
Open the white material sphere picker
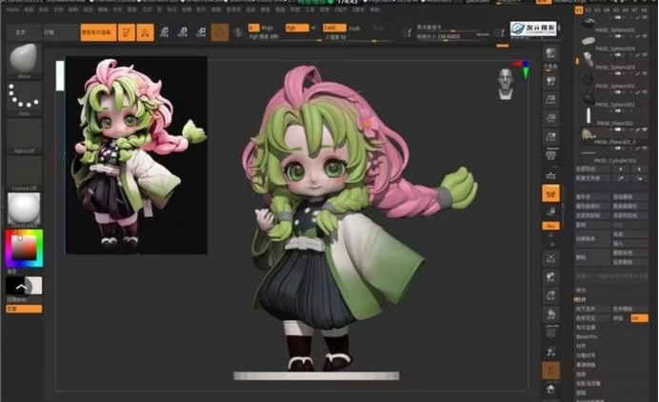(24, 209)
